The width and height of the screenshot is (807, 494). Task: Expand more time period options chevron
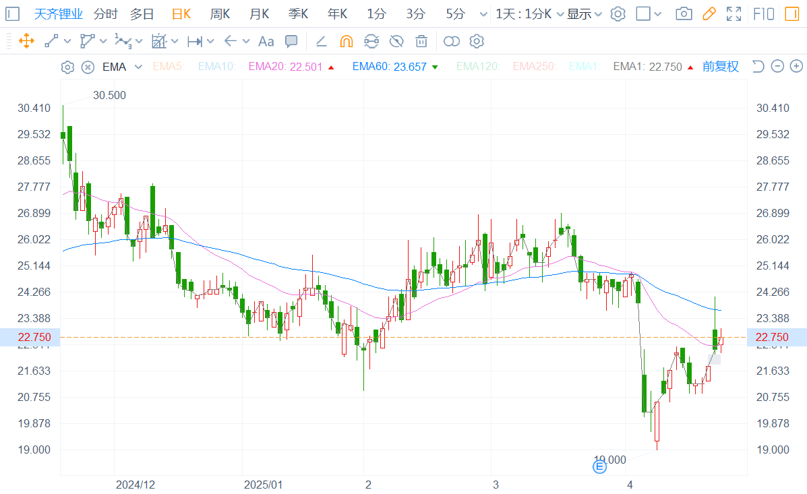tap(483, 14)
